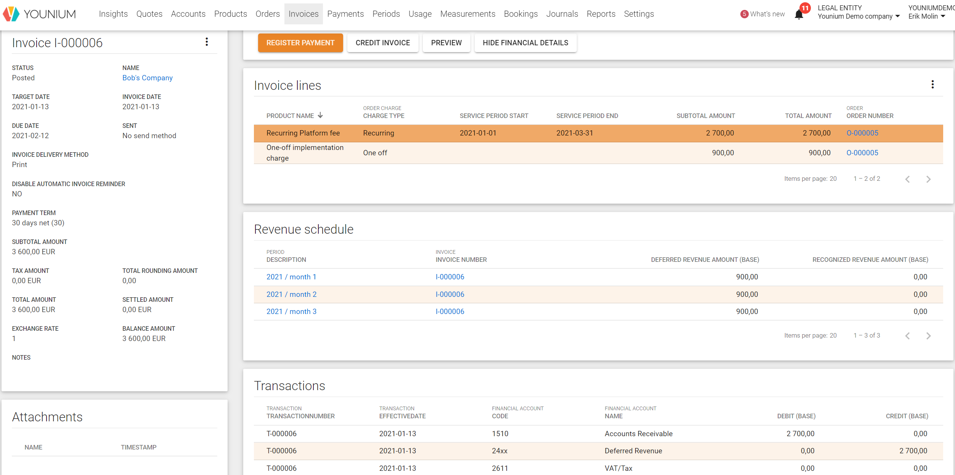Open Bob's Company account link
The image size is (955, 475).
click(x=148, y=78)
